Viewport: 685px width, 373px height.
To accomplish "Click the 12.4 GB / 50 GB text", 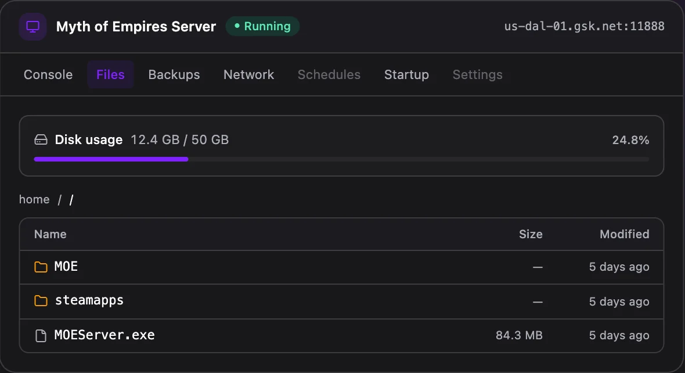I will pos(179,140).
